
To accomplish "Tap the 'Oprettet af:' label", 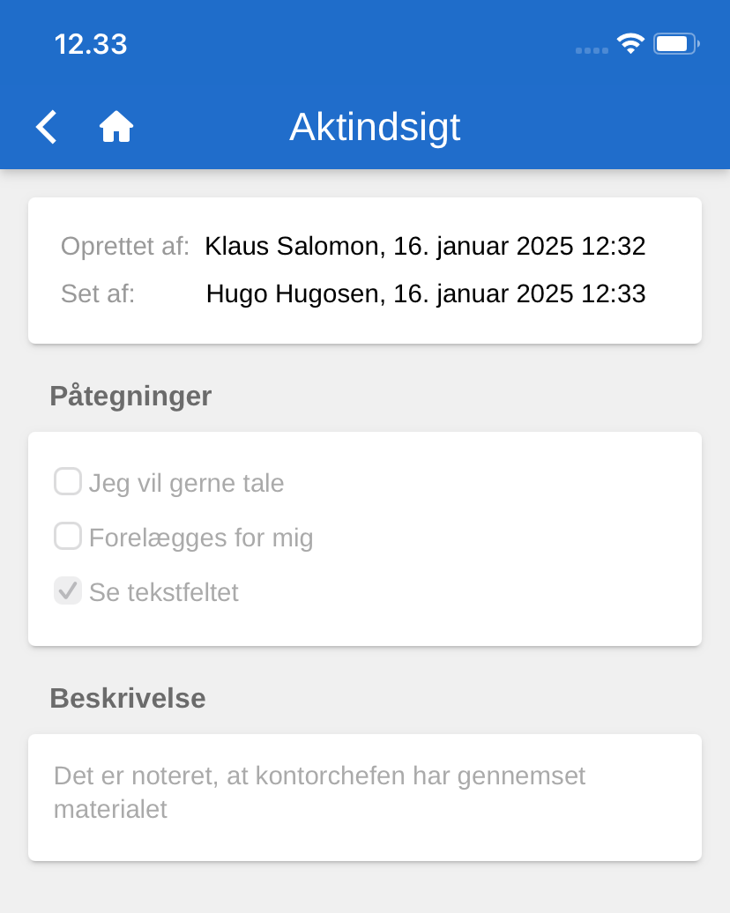I will (x=125, y=246).
